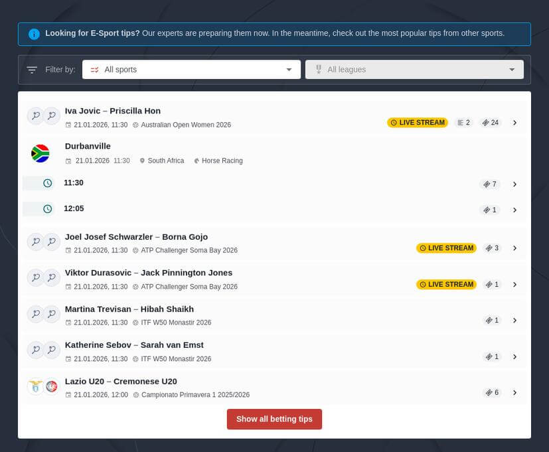Click the tips counter showing 3 for Schwarzler match
549x452 pixels.
492,248
